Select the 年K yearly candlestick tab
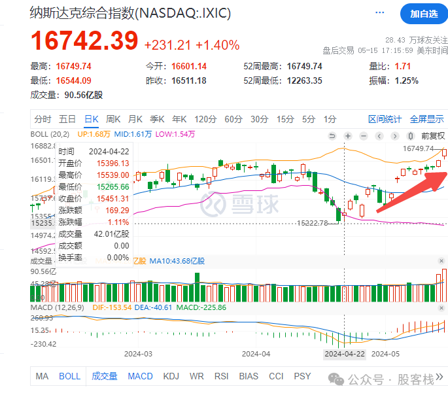The height and width of the screenshot is (397, 448). coord(179,119)
